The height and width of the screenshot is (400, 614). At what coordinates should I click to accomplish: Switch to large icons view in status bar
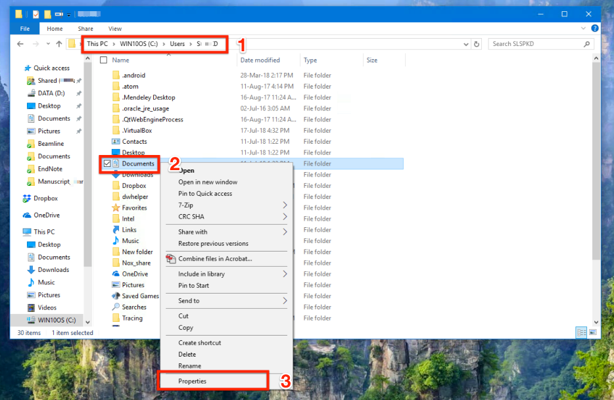point(592,332)
